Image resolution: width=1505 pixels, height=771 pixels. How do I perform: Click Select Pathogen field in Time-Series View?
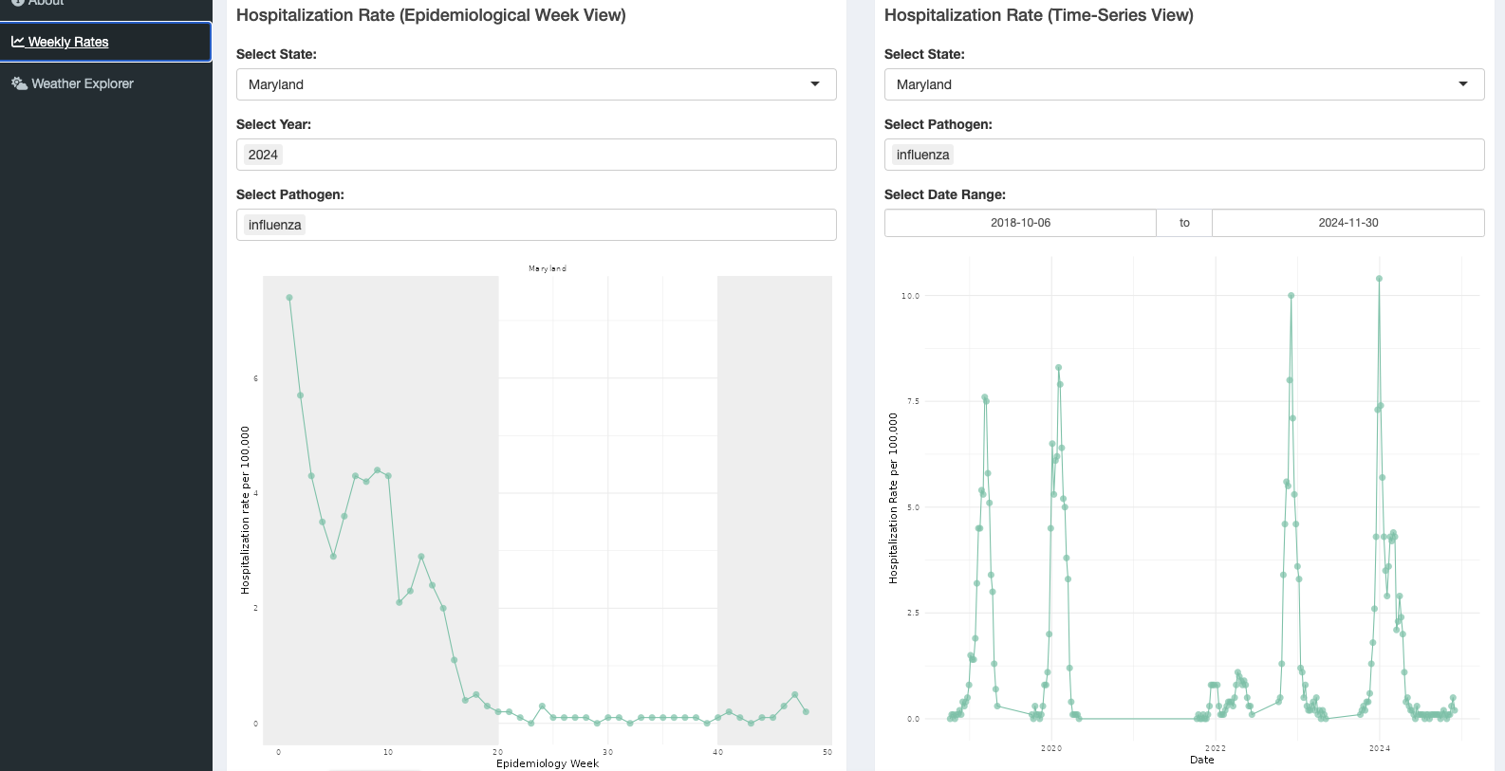(x=1215, y=155)
